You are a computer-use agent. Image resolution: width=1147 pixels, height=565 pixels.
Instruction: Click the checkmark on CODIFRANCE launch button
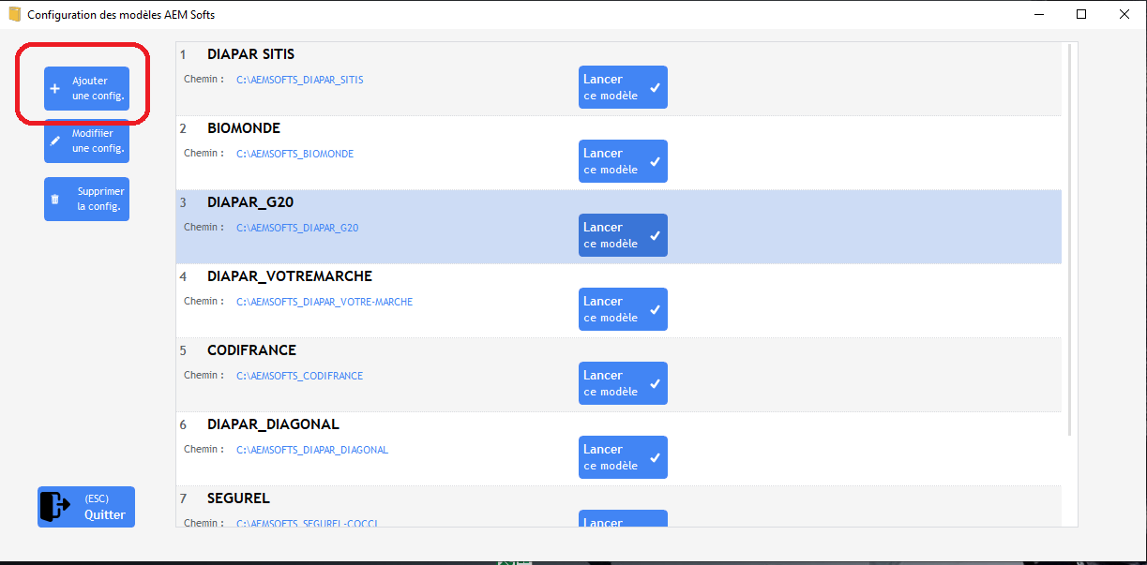(655, 384)
